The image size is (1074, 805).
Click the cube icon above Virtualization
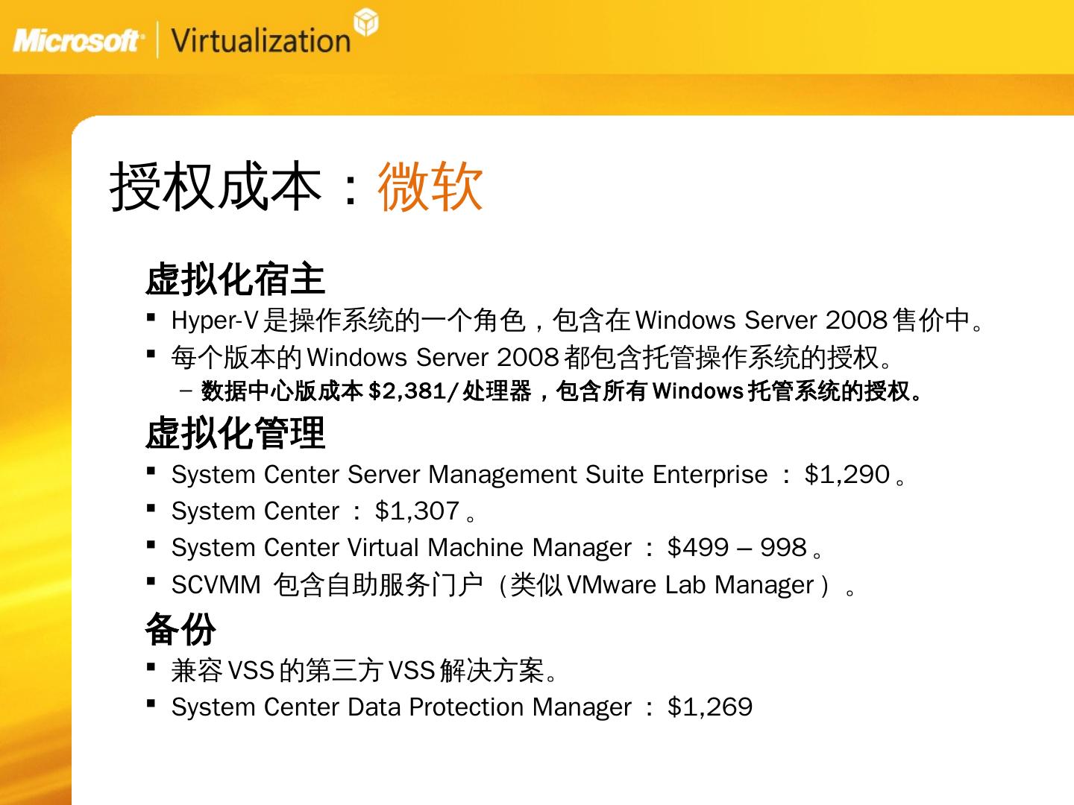365,22
